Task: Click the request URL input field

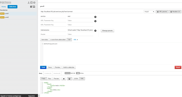Action: click(x=92, y=12)
